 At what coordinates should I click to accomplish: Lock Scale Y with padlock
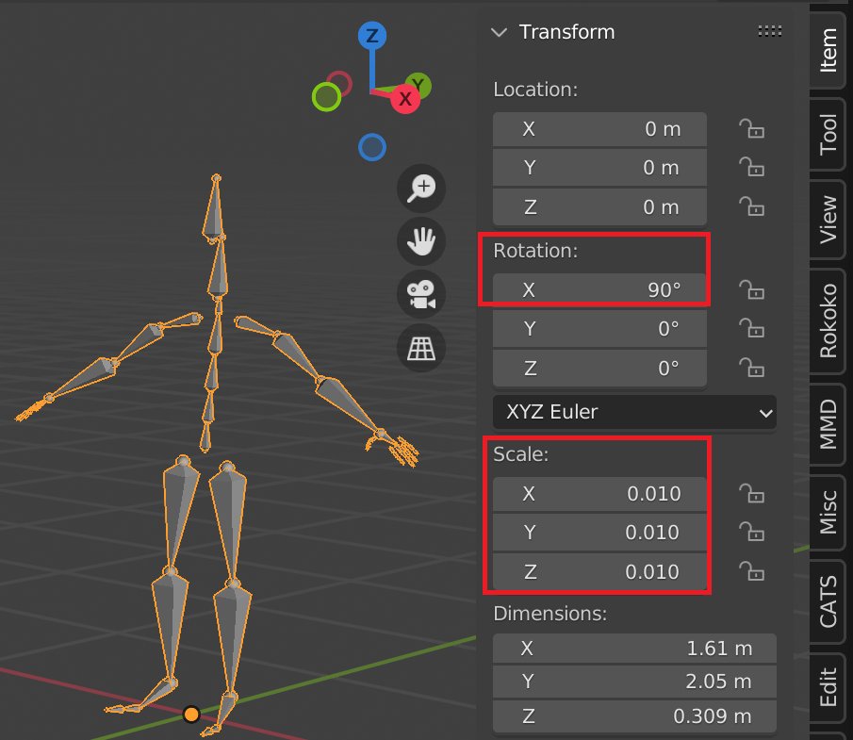click(752, 532)
